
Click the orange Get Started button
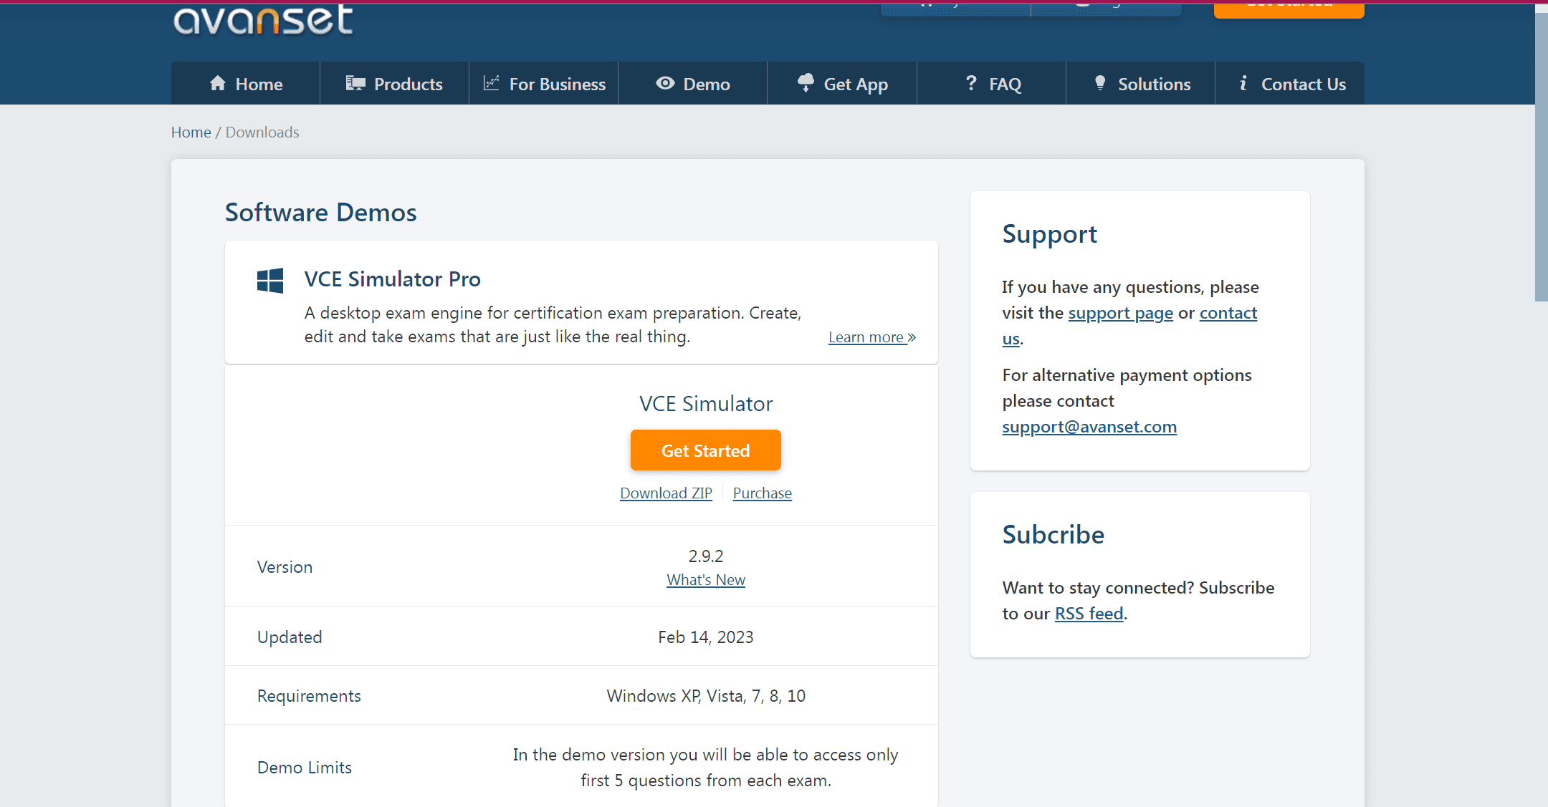(706, 450)
